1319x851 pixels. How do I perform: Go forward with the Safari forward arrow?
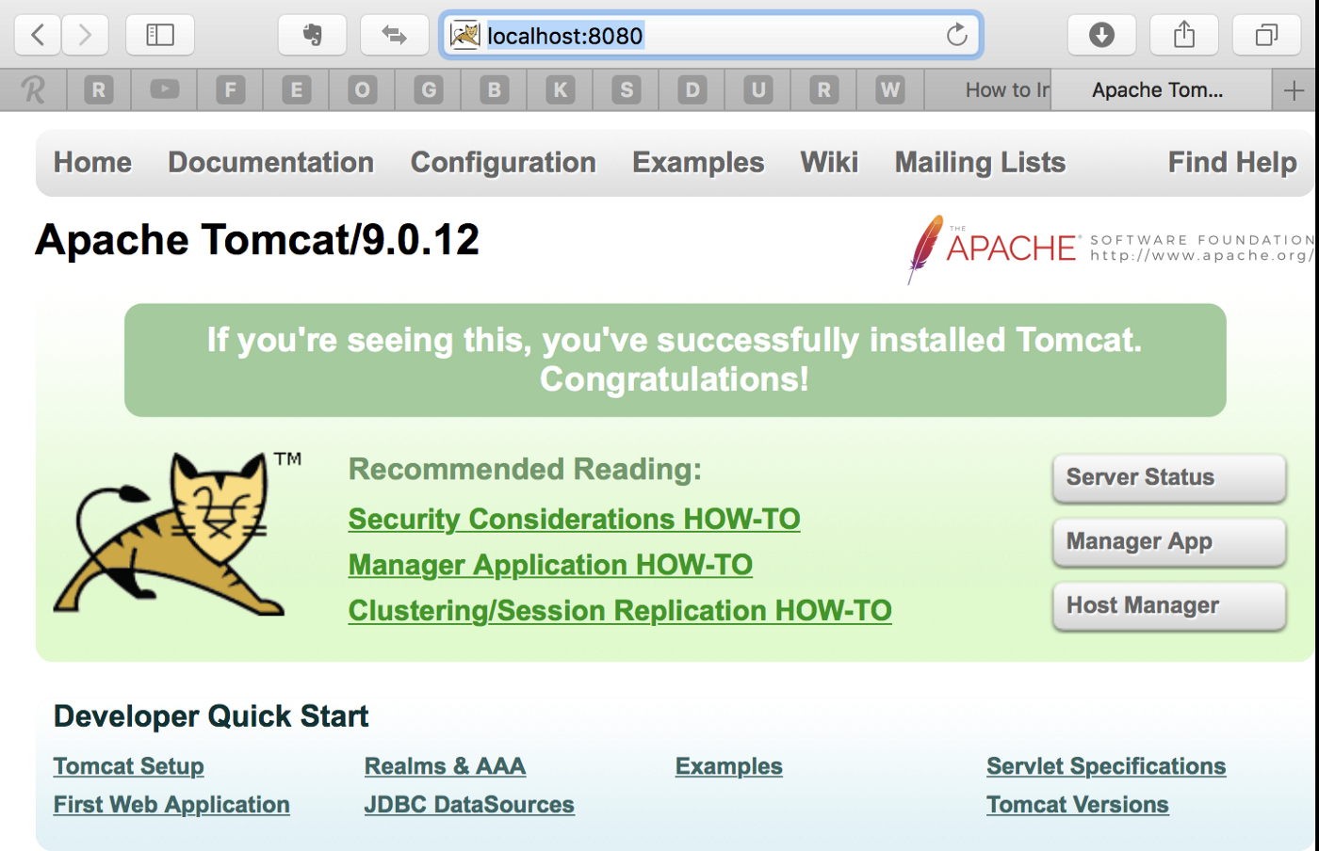pyautogui.click(x=86, y=36)
